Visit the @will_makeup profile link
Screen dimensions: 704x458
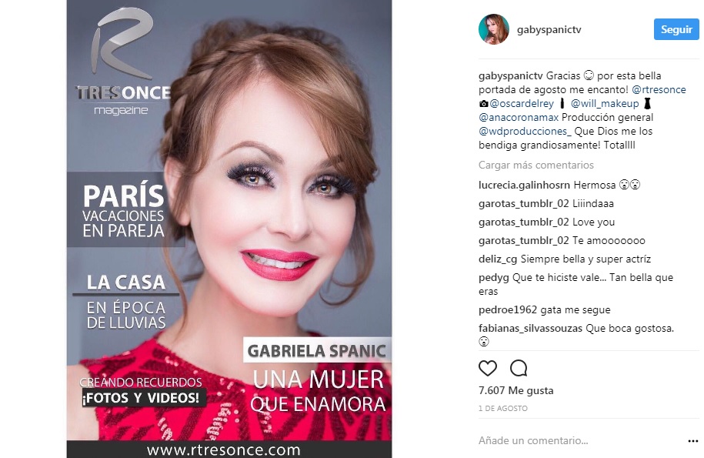click(x=604, y=103)
